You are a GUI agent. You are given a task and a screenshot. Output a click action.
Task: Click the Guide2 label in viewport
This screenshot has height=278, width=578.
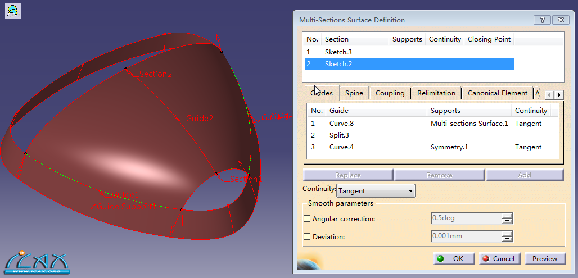click(x=200, y=119)
